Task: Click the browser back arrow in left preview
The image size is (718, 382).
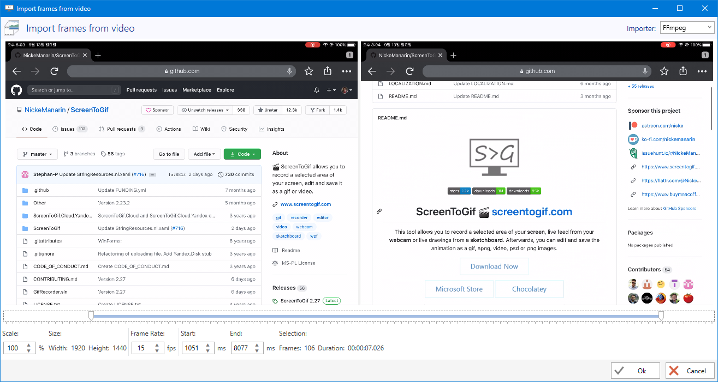Action: point(16,71)
